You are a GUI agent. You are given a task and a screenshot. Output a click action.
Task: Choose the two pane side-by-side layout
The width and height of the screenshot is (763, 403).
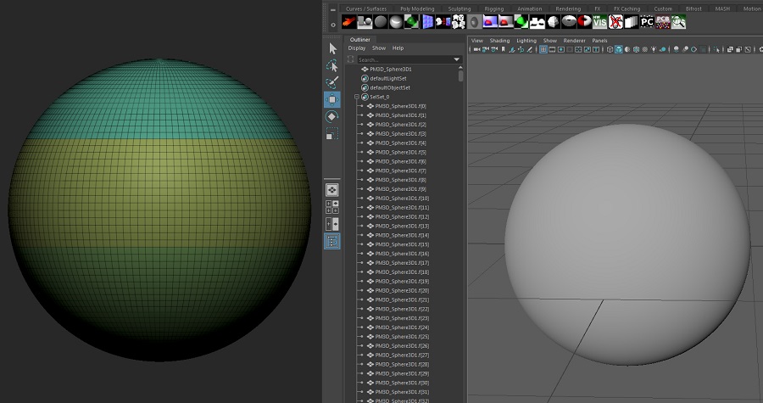[331, 224]
